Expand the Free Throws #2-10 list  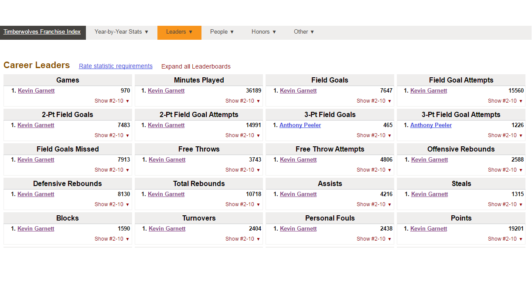point(242,170)
